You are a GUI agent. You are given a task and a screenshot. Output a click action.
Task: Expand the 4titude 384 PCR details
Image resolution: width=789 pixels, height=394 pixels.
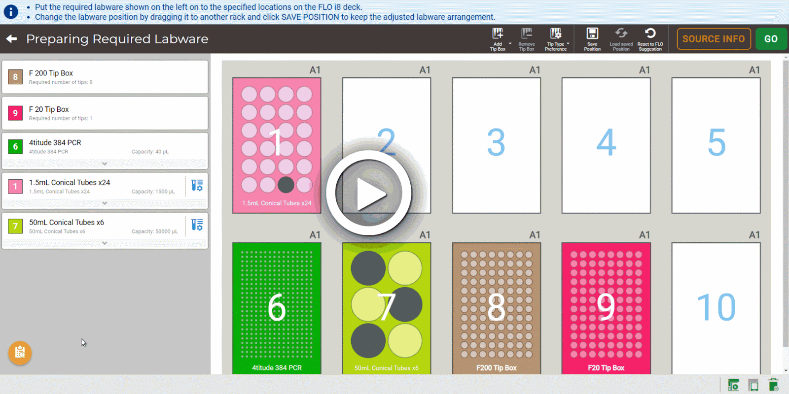pyautogui.click(x=105, y=164)
